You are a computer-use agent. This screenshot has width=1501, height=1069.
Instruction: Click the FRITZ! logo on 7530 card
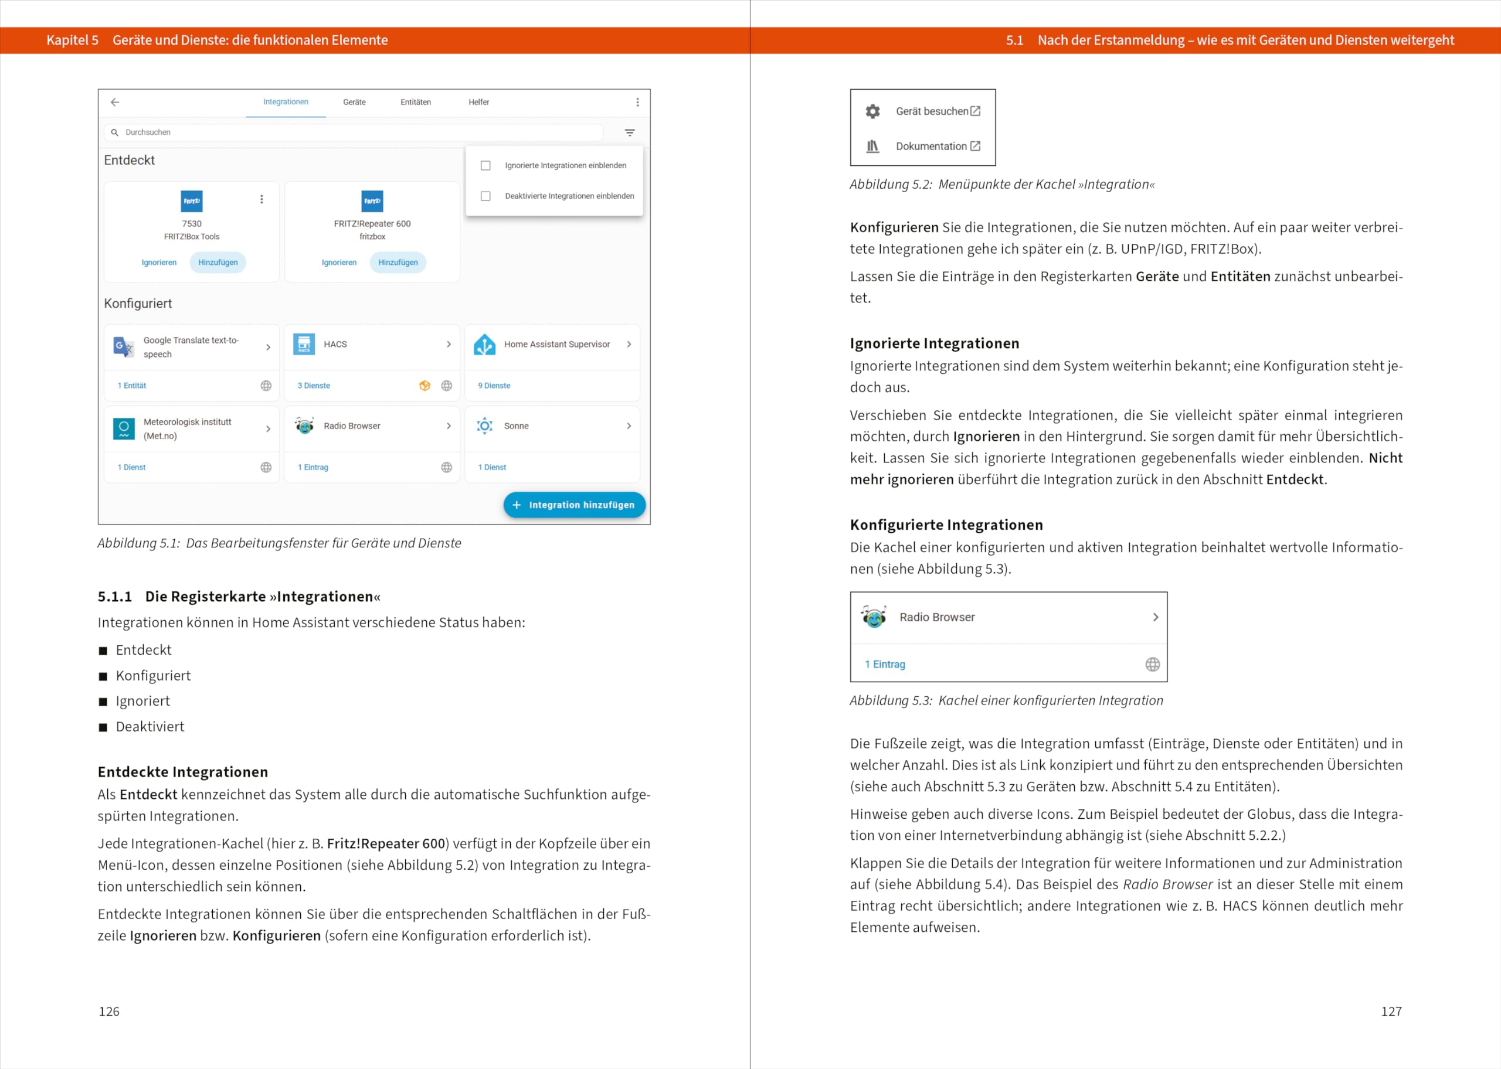pos(192,201)
